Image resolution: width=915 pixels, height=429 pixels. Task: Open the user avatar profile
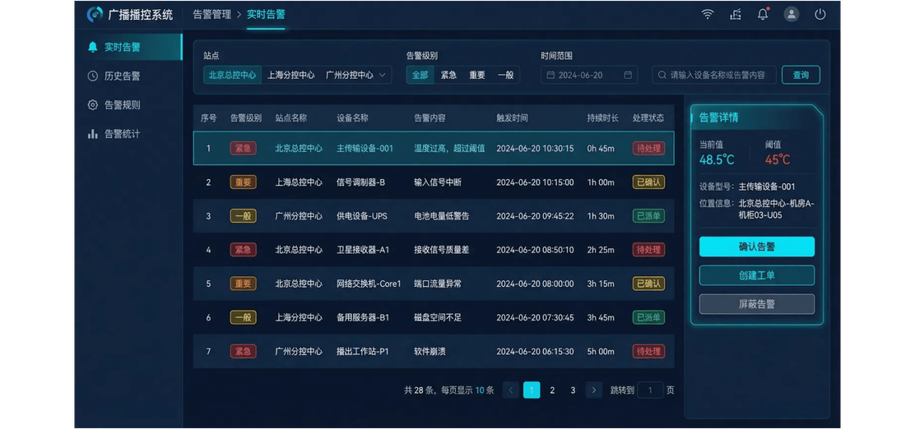click(x=792, y=15)
